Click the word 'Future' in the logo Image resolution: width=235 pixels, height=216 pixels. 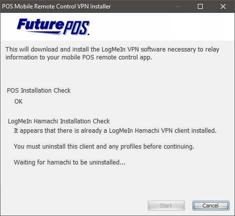click(x=41, y=25)
